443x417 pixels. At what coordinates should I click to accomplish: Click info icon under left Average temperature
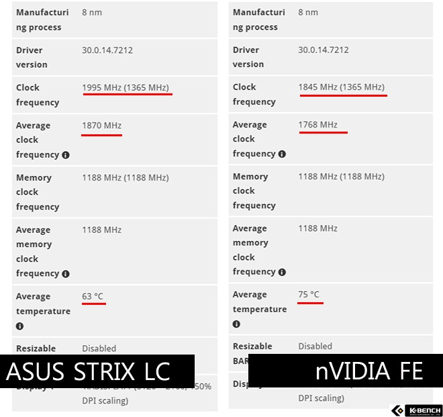[x=20, y=326]
